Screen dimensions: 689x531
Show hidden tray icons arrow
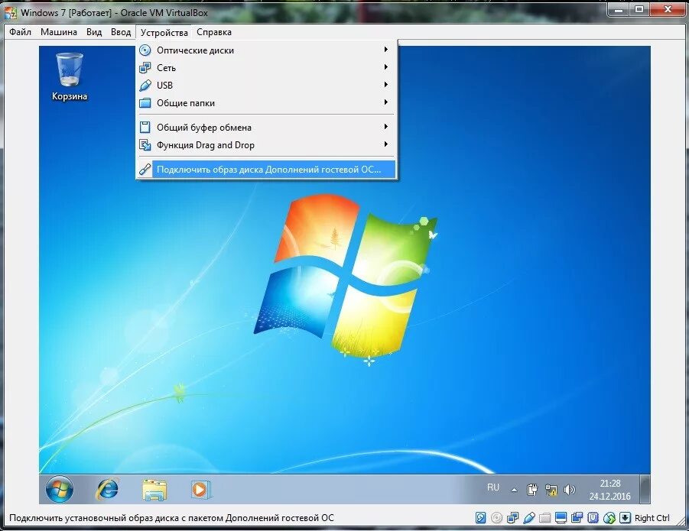coord(514,490)
